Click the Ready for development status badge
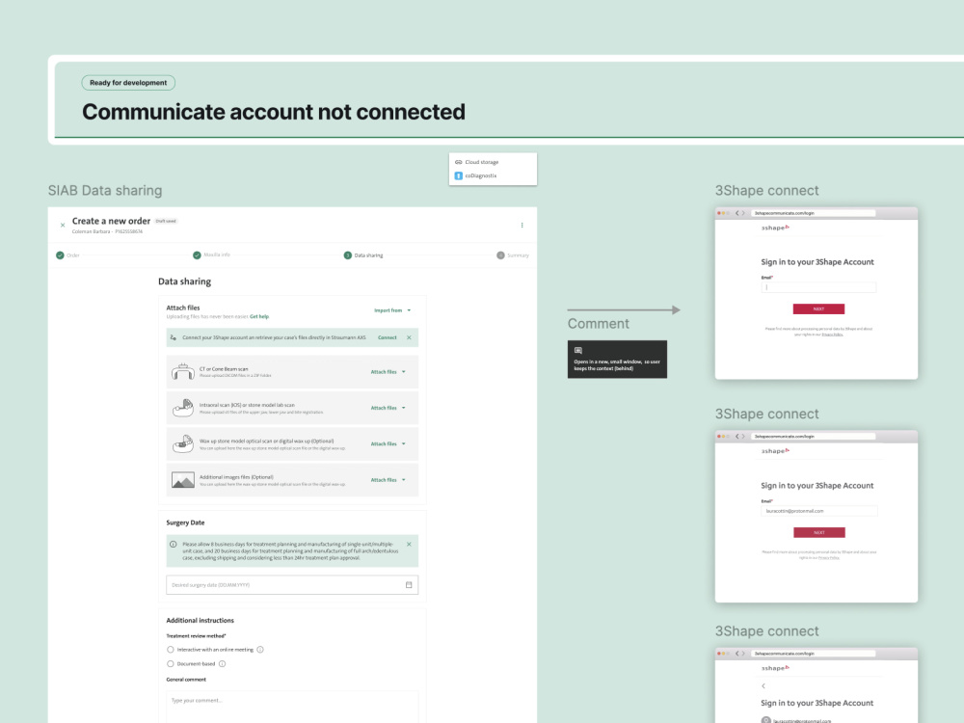Viewport: 964px width, 723px height. tap(128, 82)
